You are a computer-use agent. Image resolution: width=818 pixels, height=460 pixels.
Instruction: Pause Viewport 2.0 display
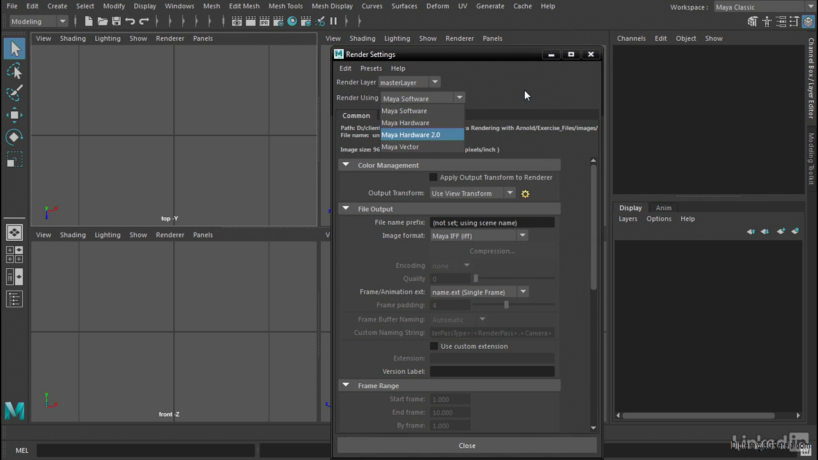click(x=334, y=21)
